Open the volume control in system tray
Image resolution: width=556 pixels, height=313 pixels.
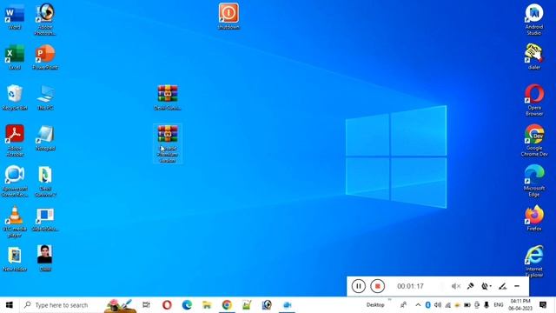point(438,305)
